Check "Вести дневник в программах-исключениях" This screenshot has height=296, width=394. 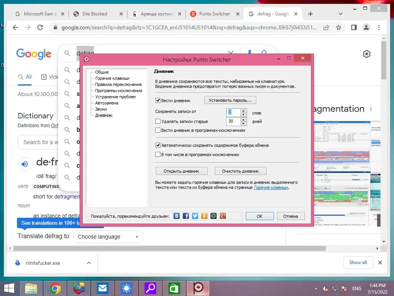[158, 130]
